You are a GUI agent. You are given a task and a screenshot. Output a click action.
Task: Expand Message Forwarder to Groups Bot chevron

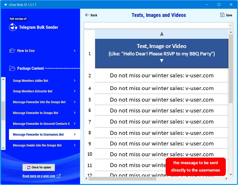point(74,113)
